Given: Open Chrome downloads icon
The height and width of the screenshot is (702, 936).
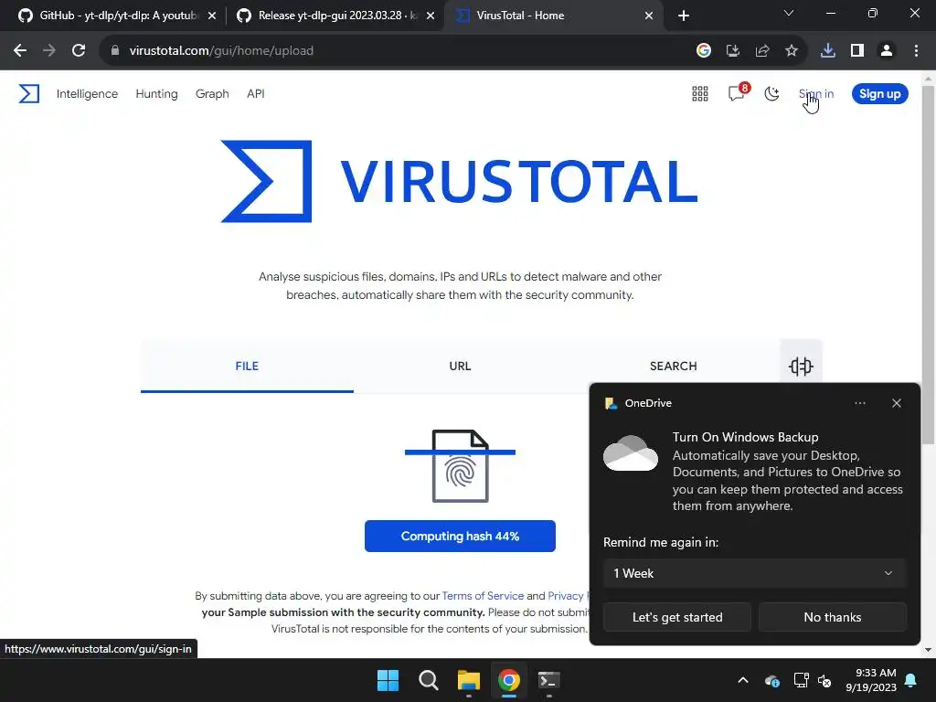Looking at the screenshot, I should coord(828,51).
